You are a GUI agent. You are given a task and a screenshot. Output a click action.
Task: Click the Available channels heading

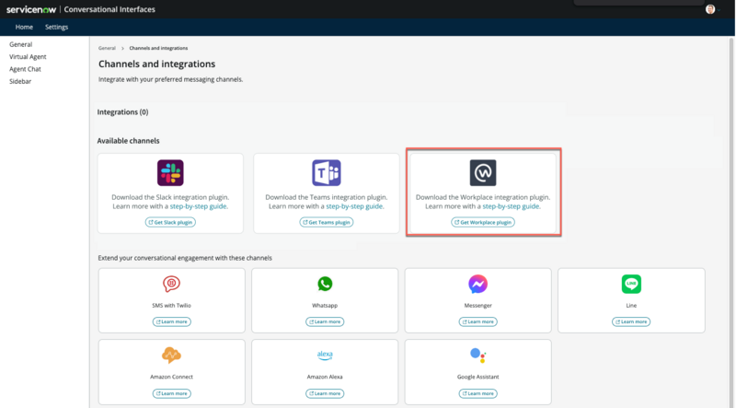[x=128, y=141]
